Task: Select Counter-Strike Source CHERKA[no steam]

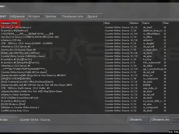Action: [89, 56]
